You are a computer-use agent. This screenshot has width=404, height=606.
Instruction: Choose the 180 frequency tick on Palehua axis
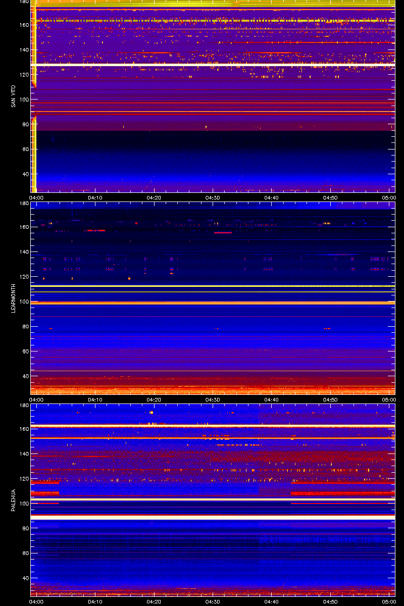[x=24, y=406]
